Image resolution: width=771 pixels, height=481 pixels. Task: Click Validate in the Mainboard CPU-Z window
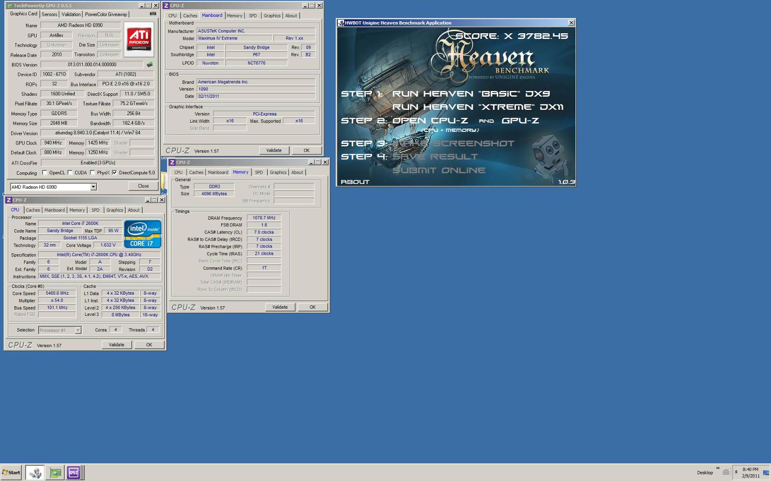tap(274, 151)
